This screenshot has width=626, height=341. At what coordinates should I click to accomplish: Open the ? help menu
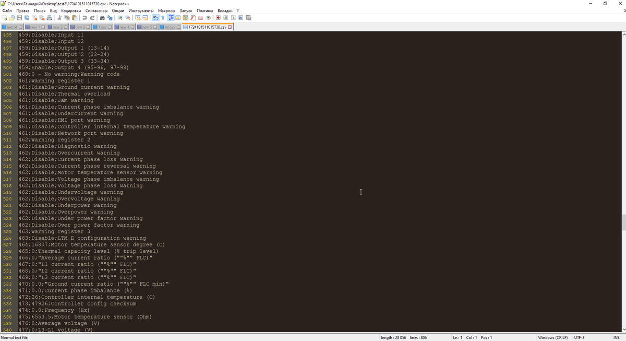(238, 10)
